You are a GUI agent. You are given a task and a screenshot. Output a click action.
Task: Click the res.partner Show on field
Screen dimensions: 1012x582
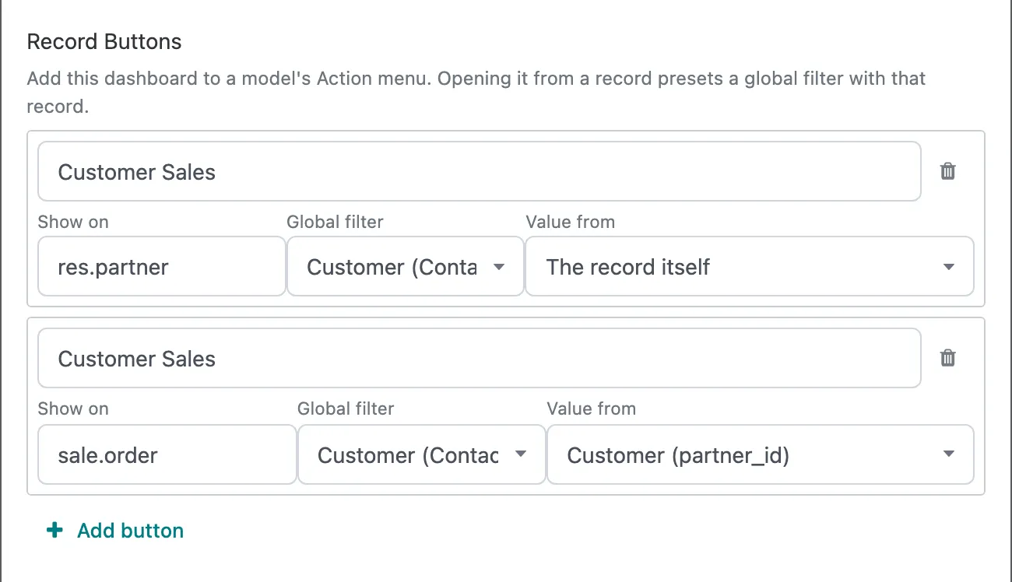[162, 267]
